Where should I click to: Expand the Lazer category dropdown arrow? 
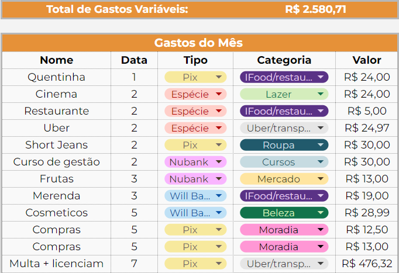(x=321, y=94)
